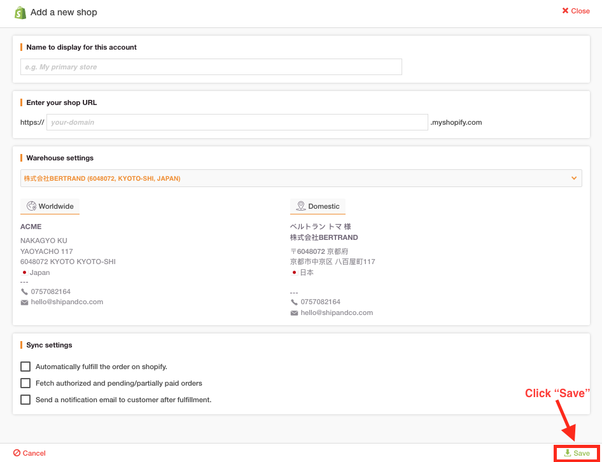Click the 'ベルトラン トマ 様' recipient name
Image resolution: width=602 pixels, height=462 pixels.
coord(321,227)
